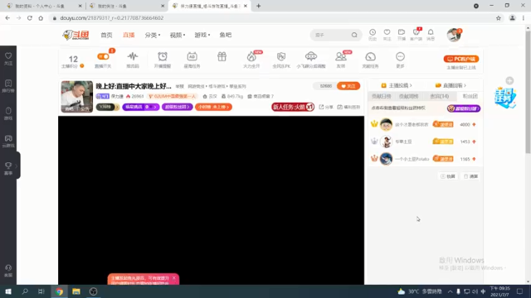Click the Douyu logo

(x=76, y=35)
